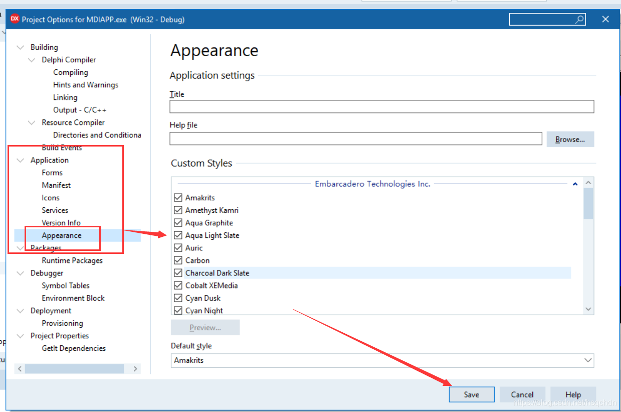
Task: Toggle the Cobalt XEMedia checkbox
Action: (178, 285)
